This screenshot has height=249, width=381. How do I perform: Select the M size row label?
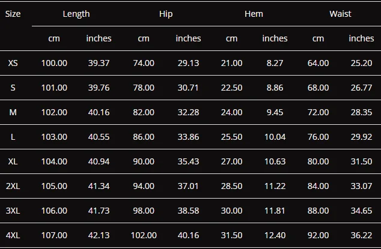pos(13,112)
